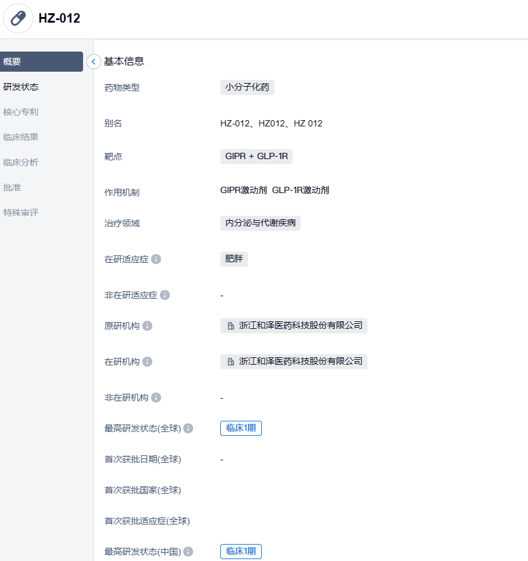This screenshot has height=561, width=528.
Task: Switch to the 研发状态 tab
Action: coord(21,87)
